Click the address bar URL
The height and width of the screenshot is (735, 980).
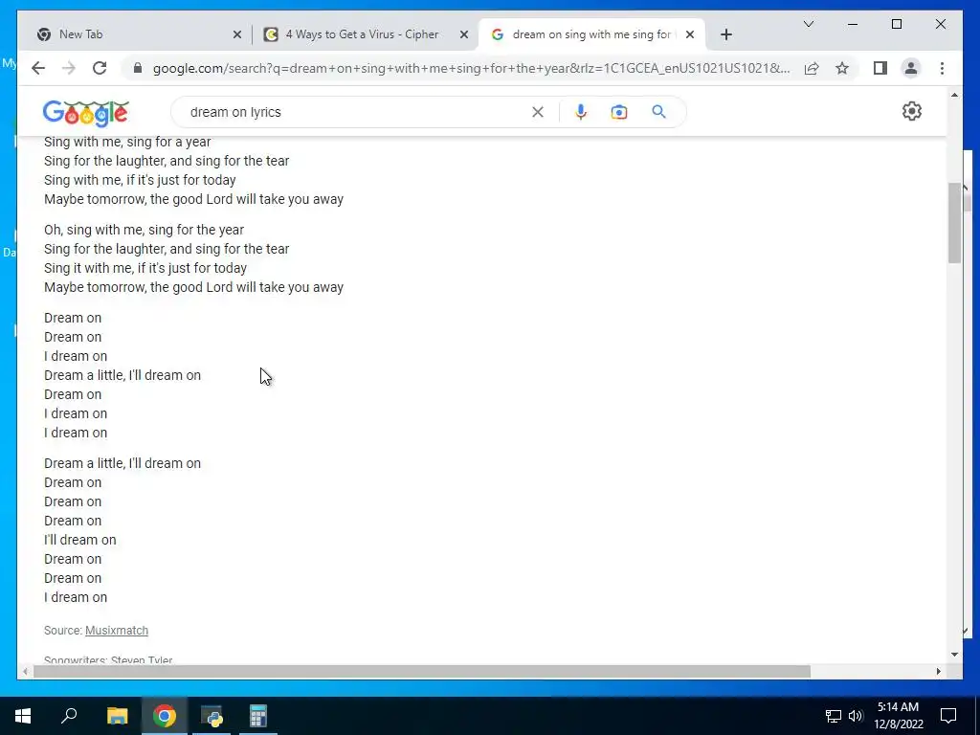coord(471,68)
